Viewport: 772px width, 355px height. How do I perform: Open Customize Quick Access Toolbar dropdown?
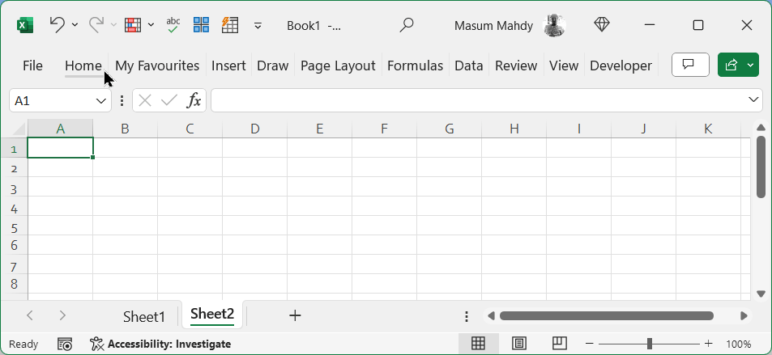(x=258, y=25)
